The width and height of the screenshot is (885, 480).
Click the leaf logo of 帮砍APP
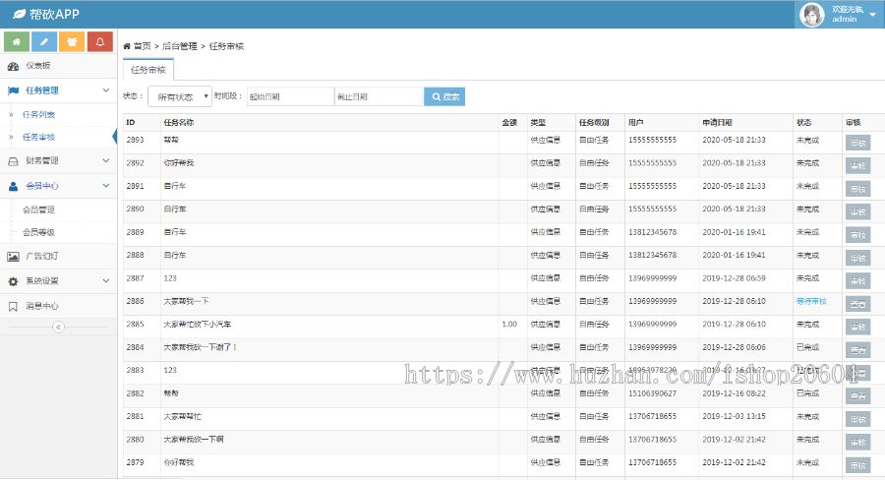click(x=20, y=14)
